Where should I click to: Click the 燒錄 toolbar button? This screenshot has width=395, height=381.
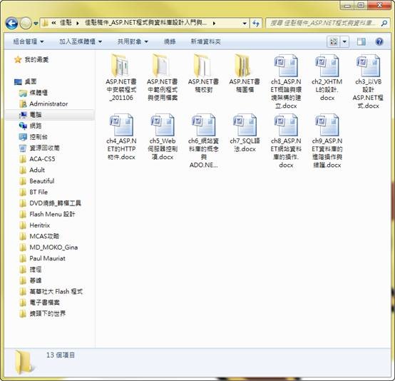pyautogui.click(x=170, y=41)
